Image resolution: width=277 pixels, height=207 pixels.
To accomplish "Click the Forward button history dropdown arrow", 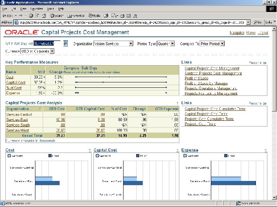I will (x=25, y=16).
